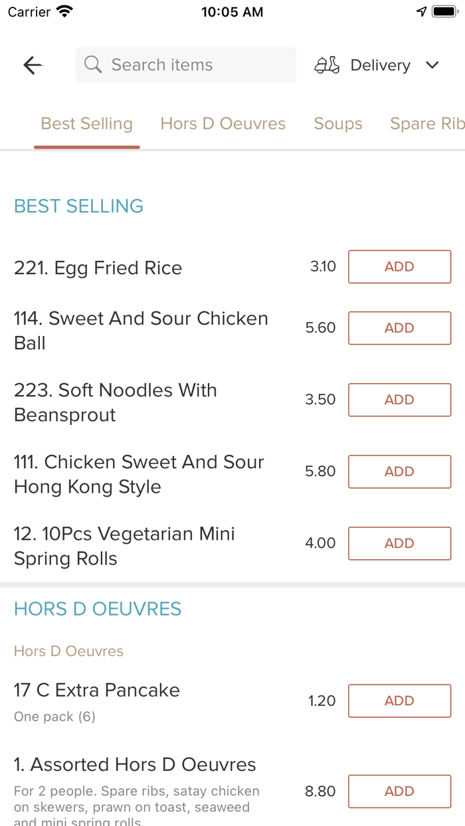The height and width of the screenshot is (826, 465).
Task: Click the Carrier label in the status bar
Action: [25, 11]
